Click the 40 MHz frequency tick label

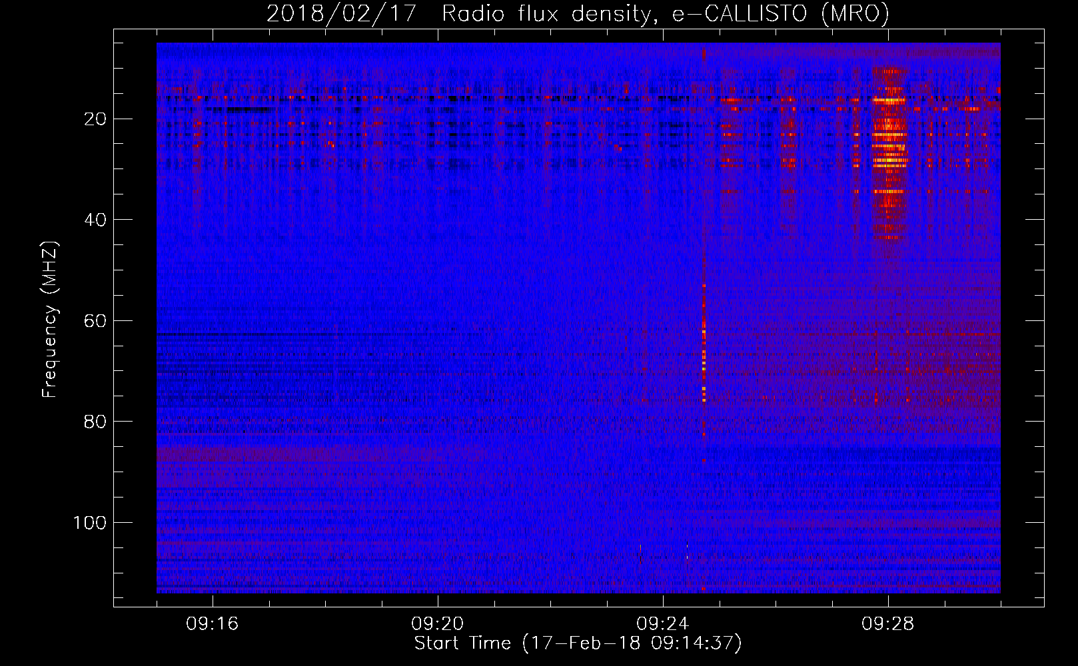coord(95,220)
